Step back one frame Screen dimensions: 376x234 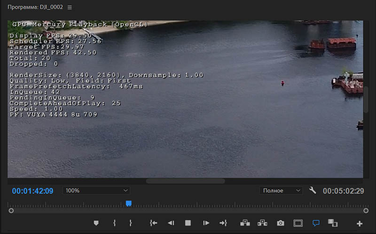point(171,223)
